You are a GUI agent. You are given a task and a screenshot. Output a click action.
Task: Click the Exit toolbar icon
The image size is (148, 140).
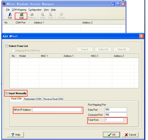coord(10,16)
